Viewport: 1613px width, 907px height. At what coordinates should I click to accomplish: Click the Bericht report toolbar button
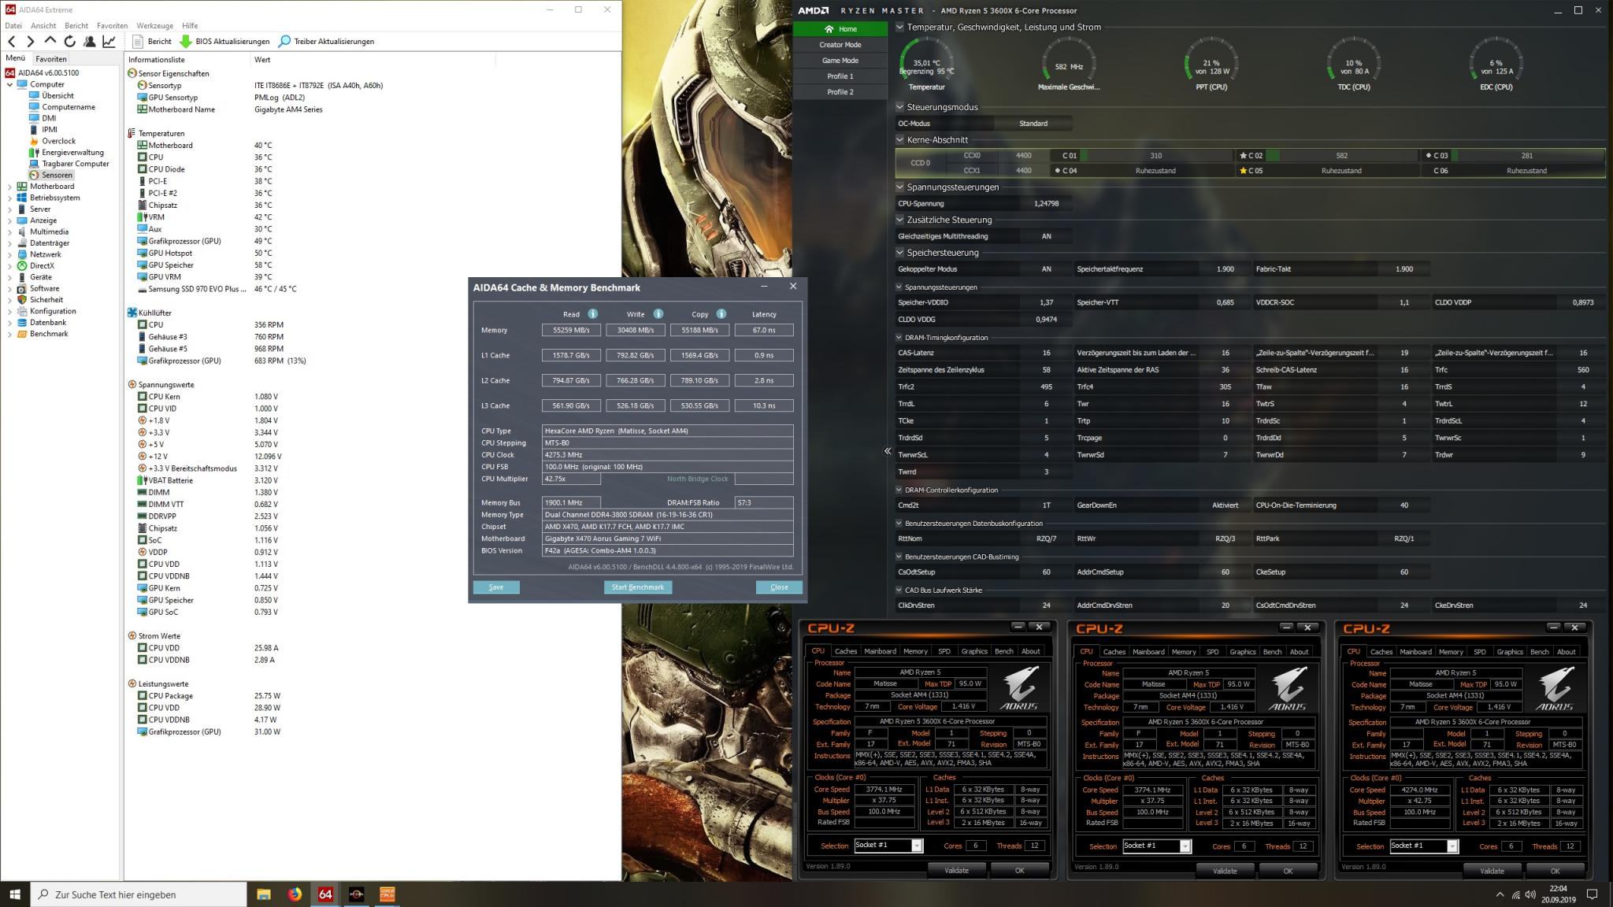[152, 41]
